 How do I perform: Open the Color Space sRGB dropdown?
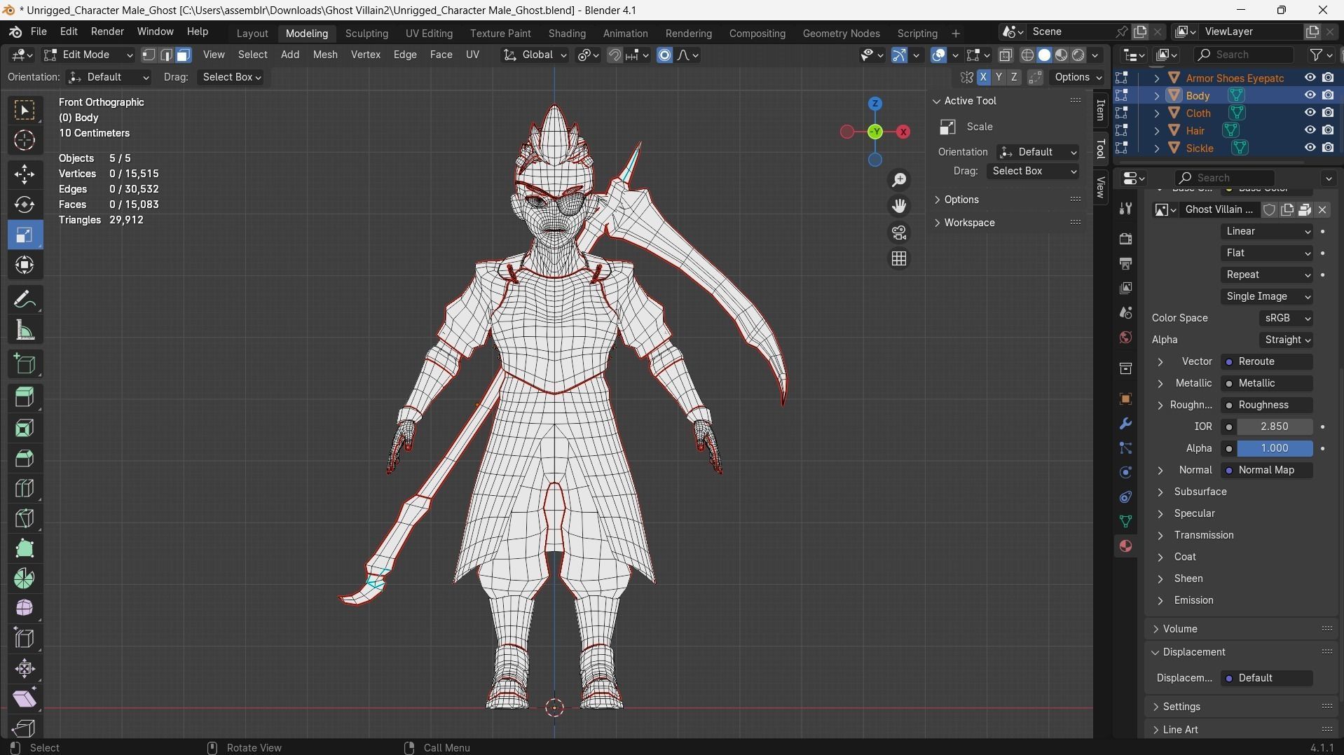(x=1286, y=318)
